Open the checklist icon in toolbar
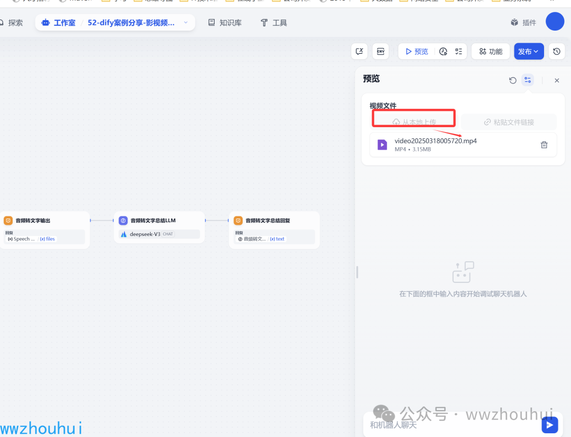This screenshot has height=437, width=571. tap(458, 51)
